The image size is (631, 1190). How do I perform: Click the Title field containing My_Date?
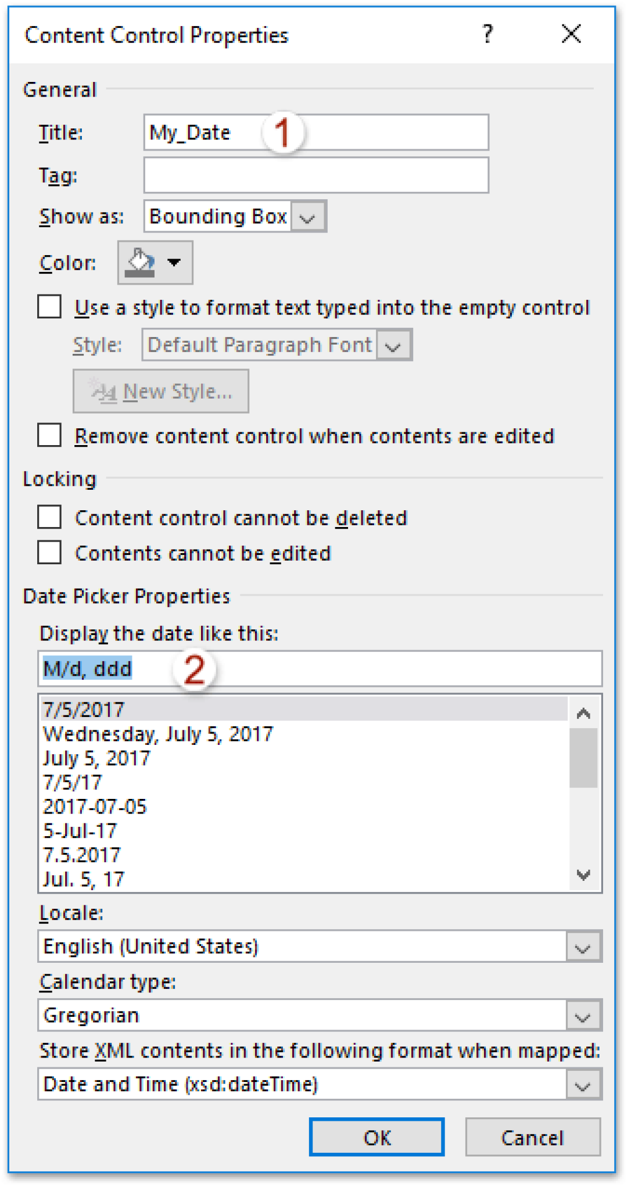pos(315,132)
